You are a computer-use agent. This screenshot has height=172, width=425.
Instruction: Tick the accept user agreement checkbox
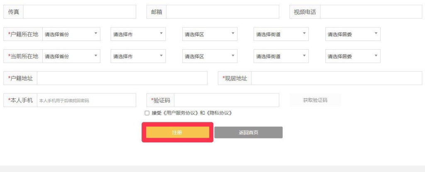click(x=147, y=113)
